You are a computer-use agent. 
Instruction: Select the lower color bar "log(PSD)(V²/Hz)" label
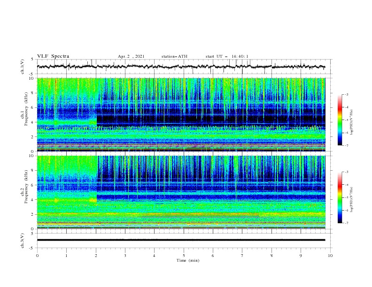(x=352, y=199)
